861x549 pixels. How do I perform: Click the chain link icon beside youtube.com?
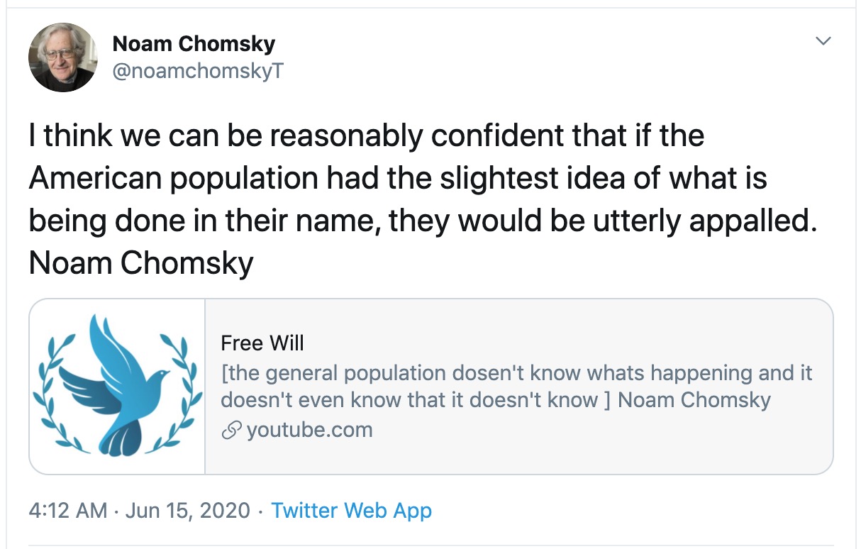click(230, 431)
